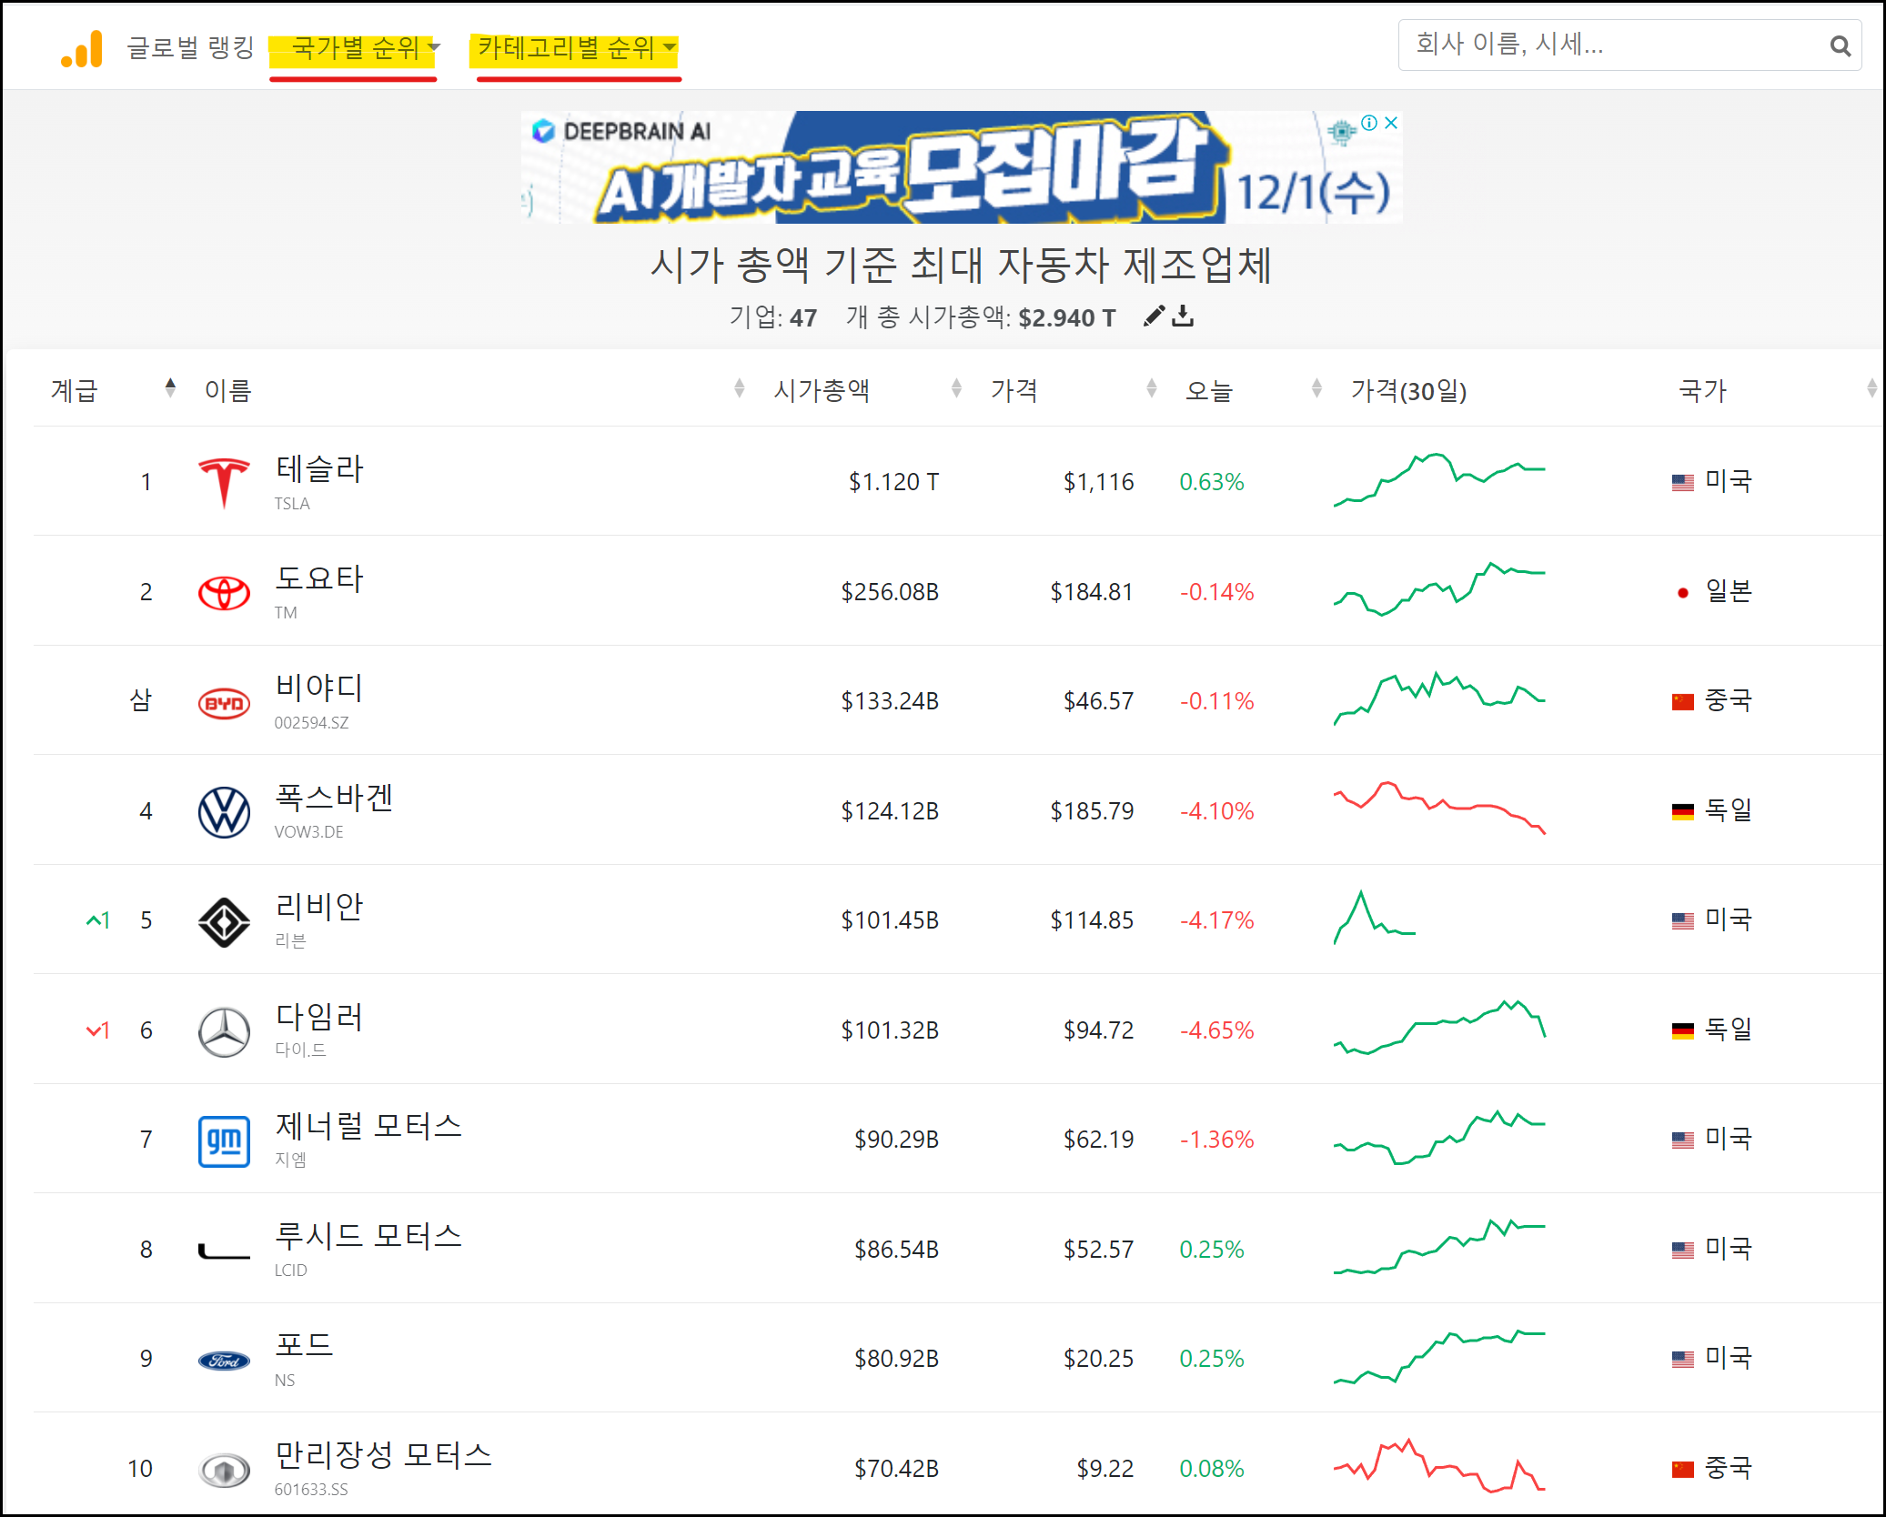The width and height of the screenshot is (1886, 1517).
Task: Sort table by 국가 column arrows
Action: [1871, 389]
